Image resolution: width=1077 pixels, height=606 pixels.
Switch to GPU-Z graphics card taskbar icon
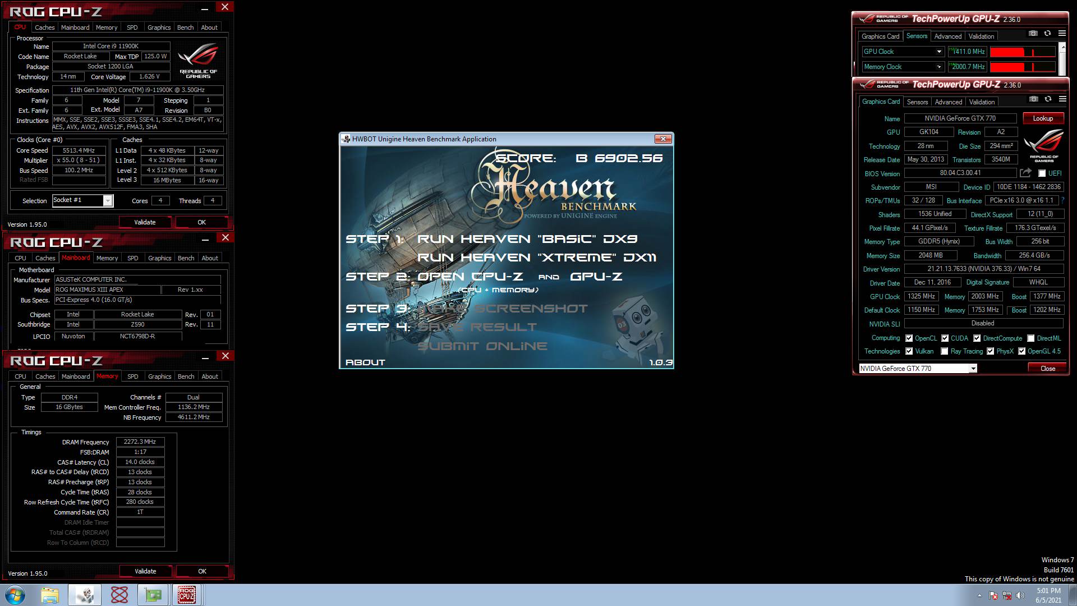(x=153, y=595)
